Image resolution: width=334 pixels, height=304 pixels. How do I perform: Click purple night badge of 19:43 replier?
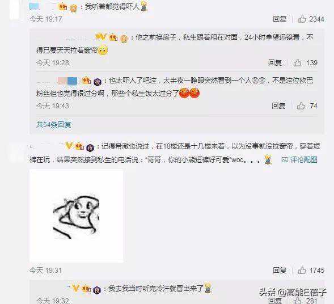(98, 82)
